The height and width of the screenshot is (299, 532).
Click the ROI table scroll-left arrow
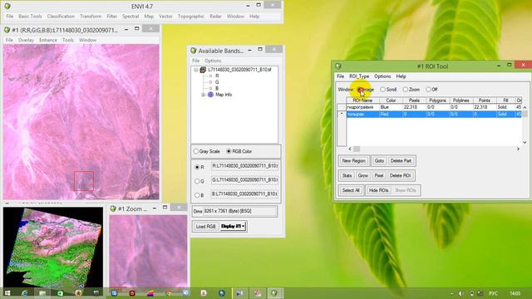tap(350, 149)
